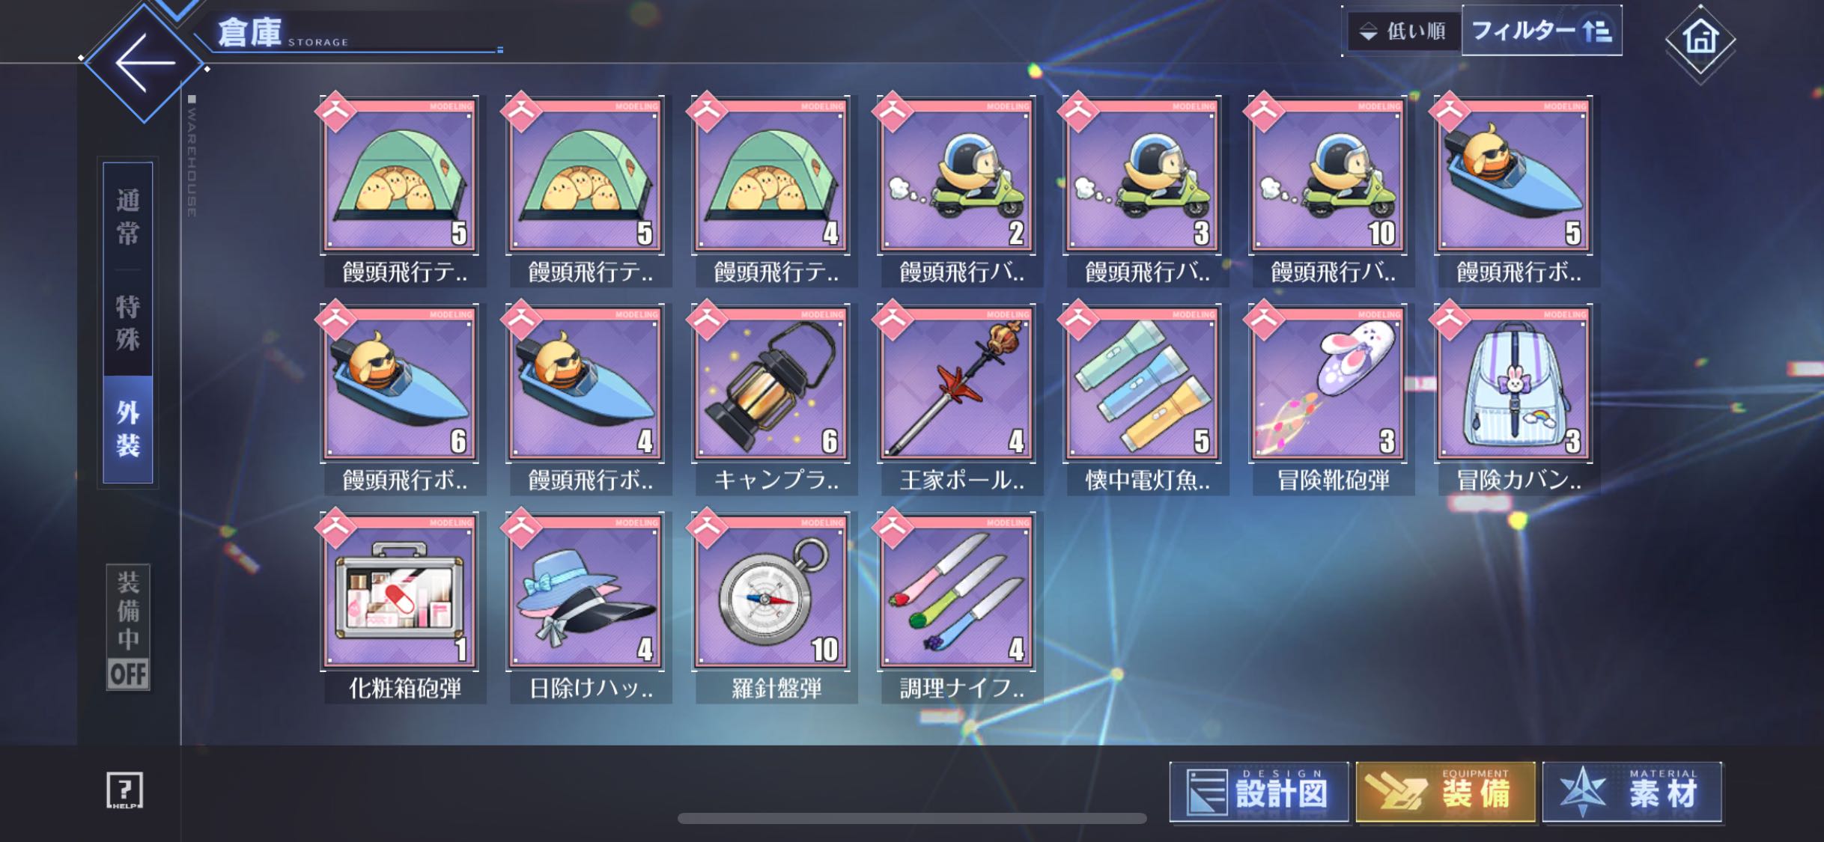Open the 装備 equipment section

(x=1446, y=793)
